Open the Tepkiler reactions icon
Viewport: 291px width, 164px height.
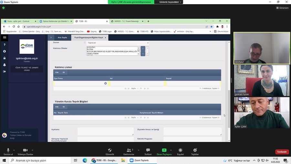coord(195,150)
